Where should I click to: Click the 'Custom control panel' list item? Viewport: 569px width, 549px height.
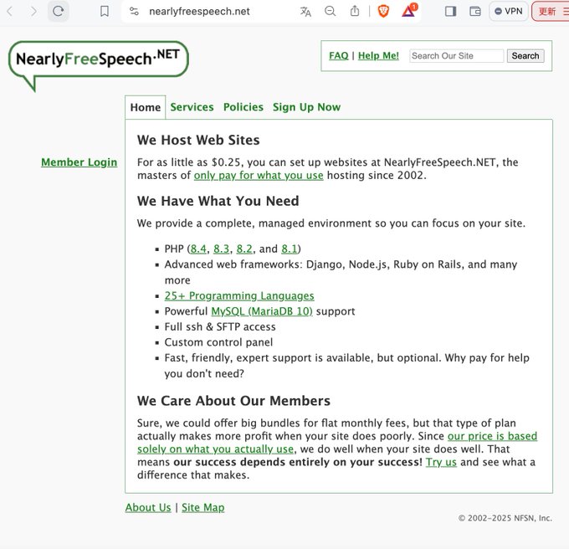point(218,342)
